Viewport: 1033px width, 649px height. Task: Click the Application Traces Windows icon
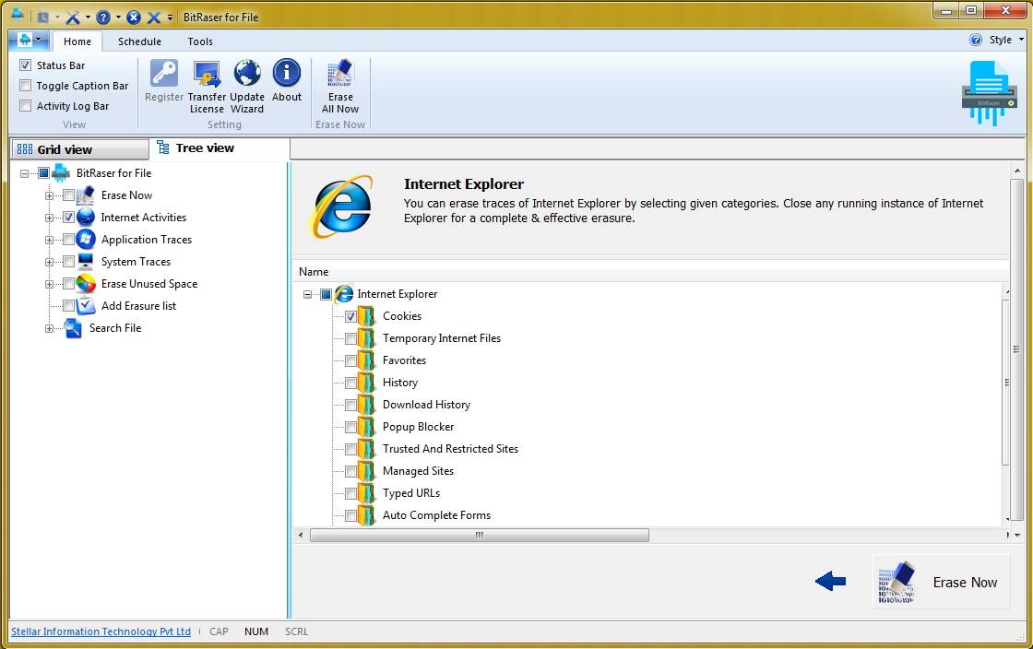pyautogui.click(x=86, y=240)
